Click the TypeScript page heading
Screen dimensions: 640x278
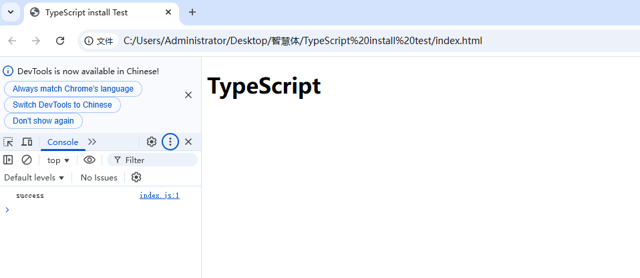[264, 86]
